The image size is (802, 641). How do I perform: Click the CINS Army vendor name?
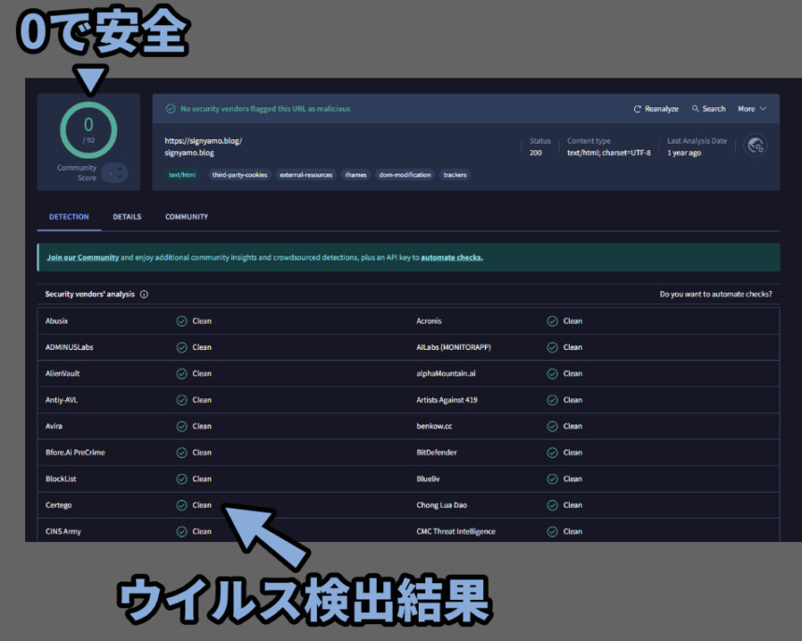pos(62,532)
